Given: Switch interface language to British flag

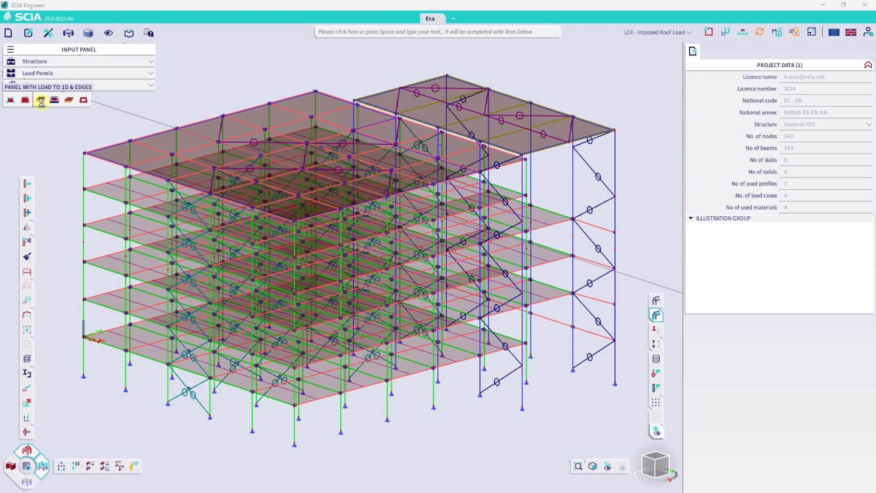Looking at the screenshot, I should point(850,32).
